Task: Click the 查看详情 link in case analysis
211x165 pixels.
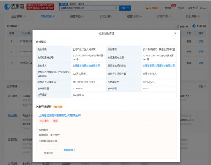Action: 69,150
